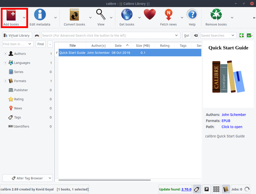The image size is (256, 194).
Task: Click inside the search input field
Action: point(109,35)
